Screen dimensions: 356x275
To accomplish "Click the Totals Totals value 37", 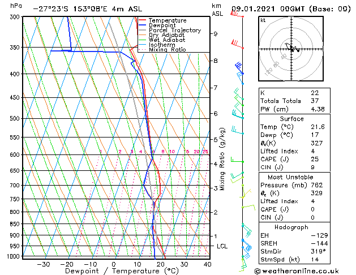I will (315, 101).
